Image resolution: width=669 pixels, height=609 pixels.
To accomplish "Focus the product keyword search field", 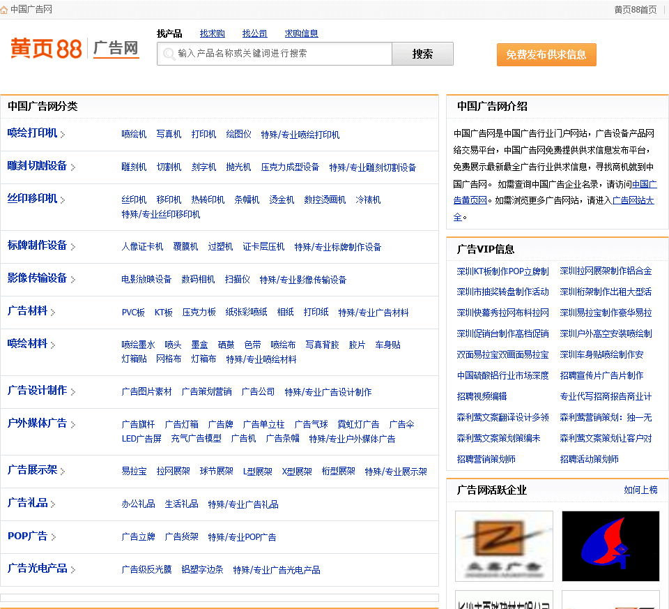I will [x=275, y=54].
